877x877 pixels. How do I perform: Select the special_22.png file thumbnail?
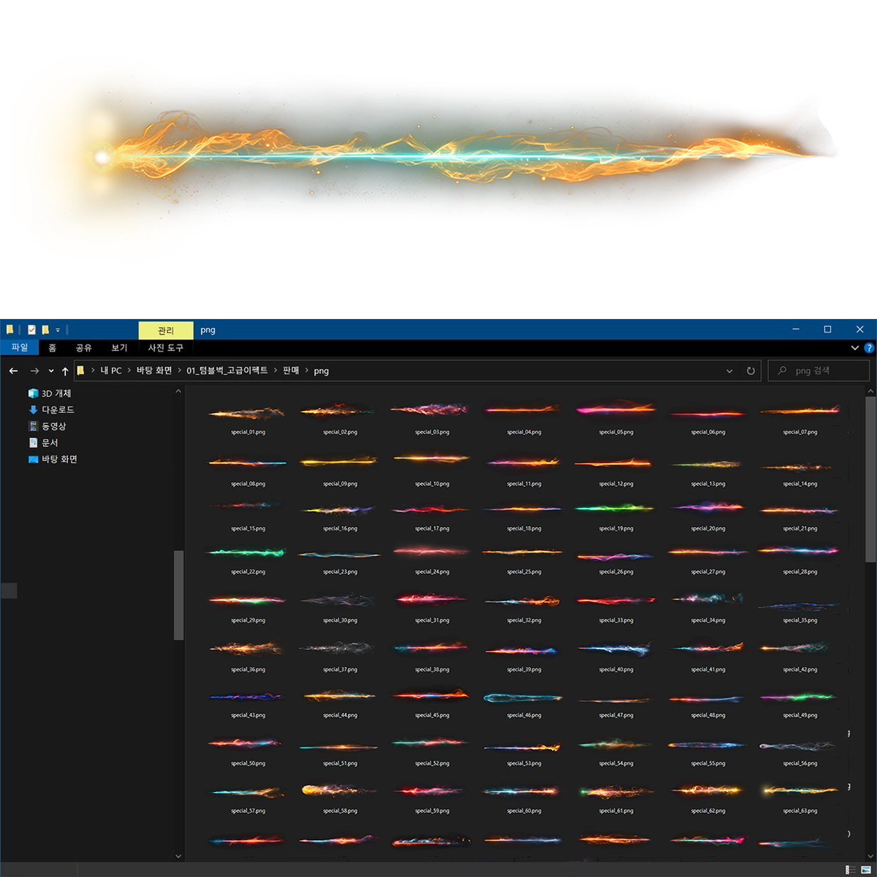[246, 552]
